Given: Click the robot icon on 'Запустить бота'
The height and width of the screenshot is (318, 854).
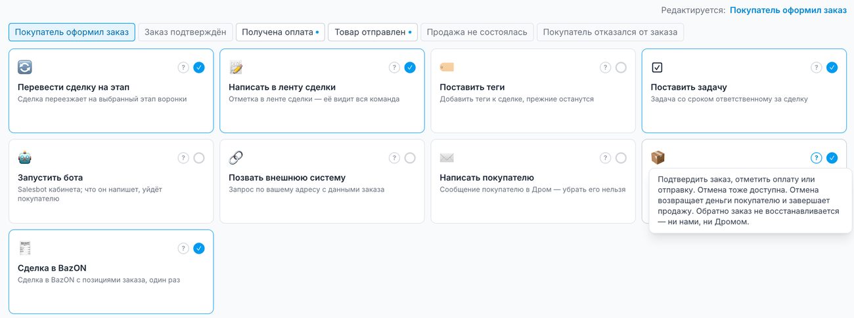Looking at the screenshot, I should pyautogui.click(x=25, y=157).
